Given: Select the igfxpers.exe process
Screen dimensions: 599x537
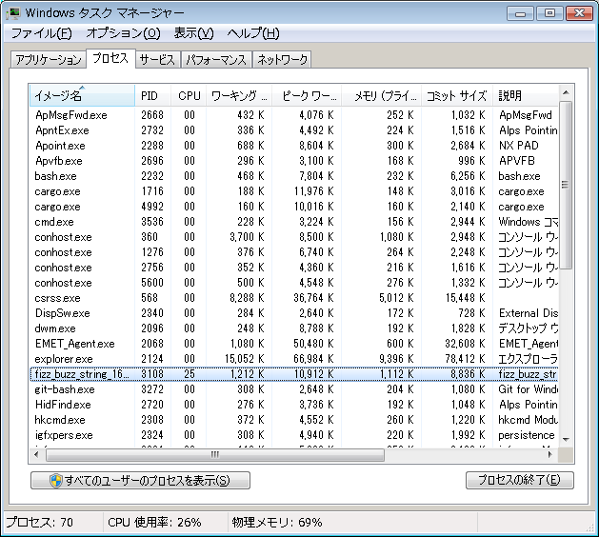Looking at the screenshot, I should point(293,435).
